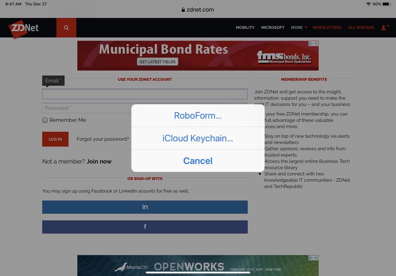Click the Facebook sign-up button
Image resolution: width=396 pixels, height=276 pixels.
(145, 227)
